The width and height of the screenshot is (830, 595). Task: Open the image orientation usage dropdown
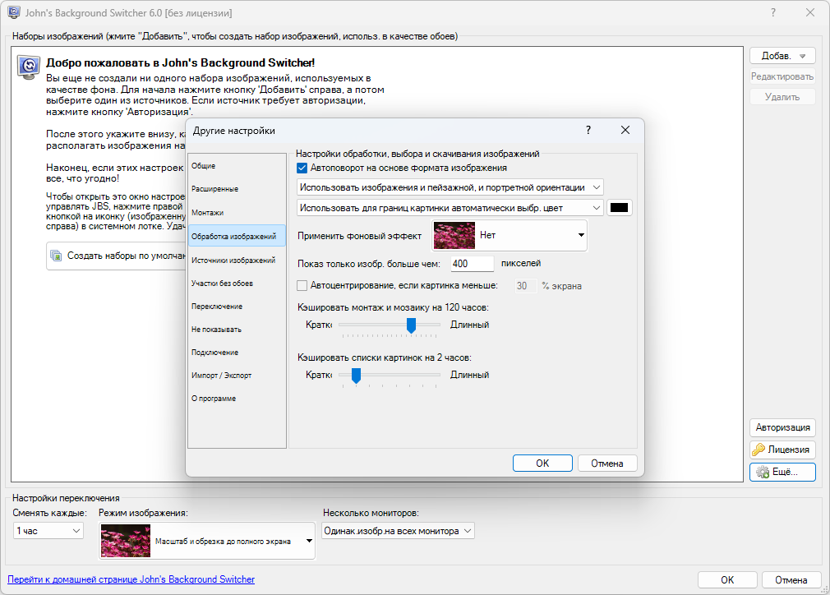pos(450,187)
